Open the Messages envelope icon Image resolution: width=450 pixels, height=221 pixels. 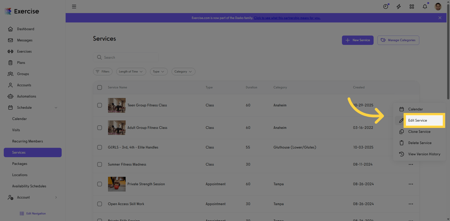pos(11,40)
